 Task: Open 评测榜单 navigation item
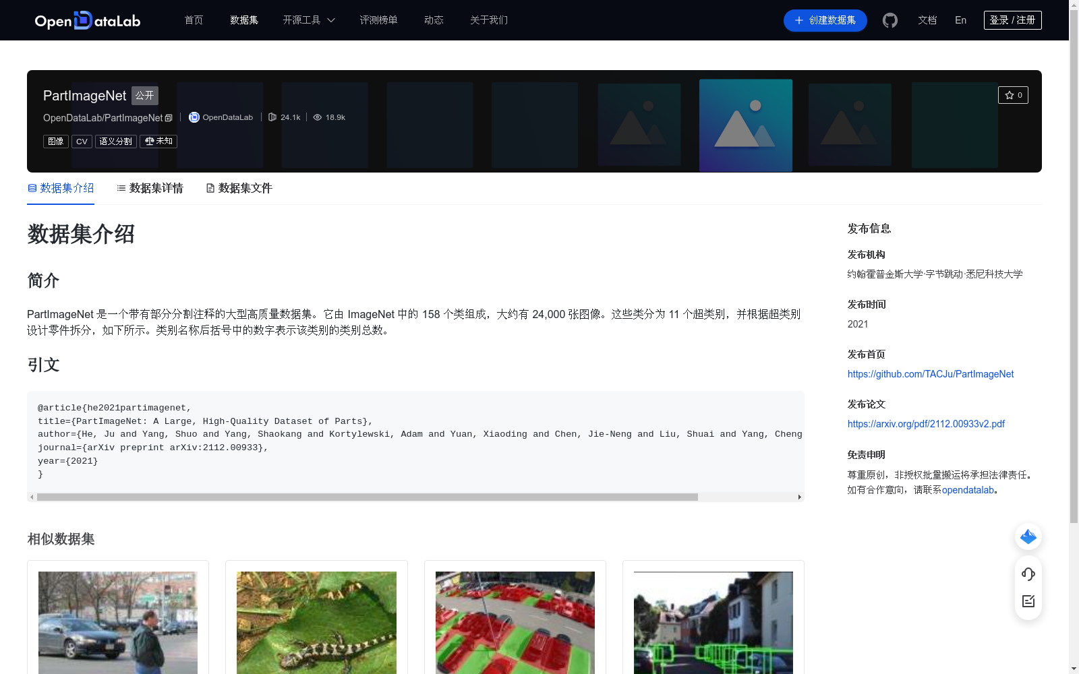pyautogui.click(x=378, y=20)
